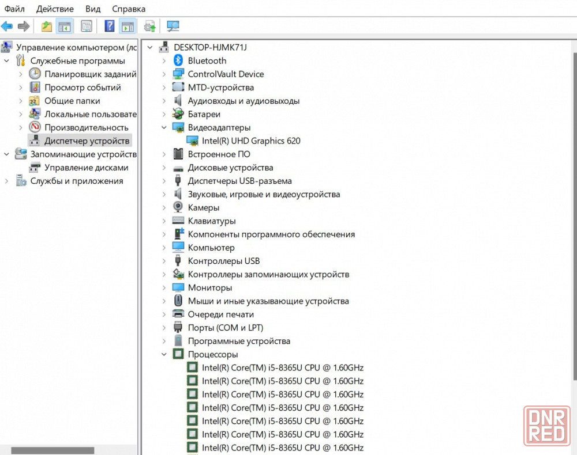Click the Scan for hardware changes monitor icon

pos(173,26)
